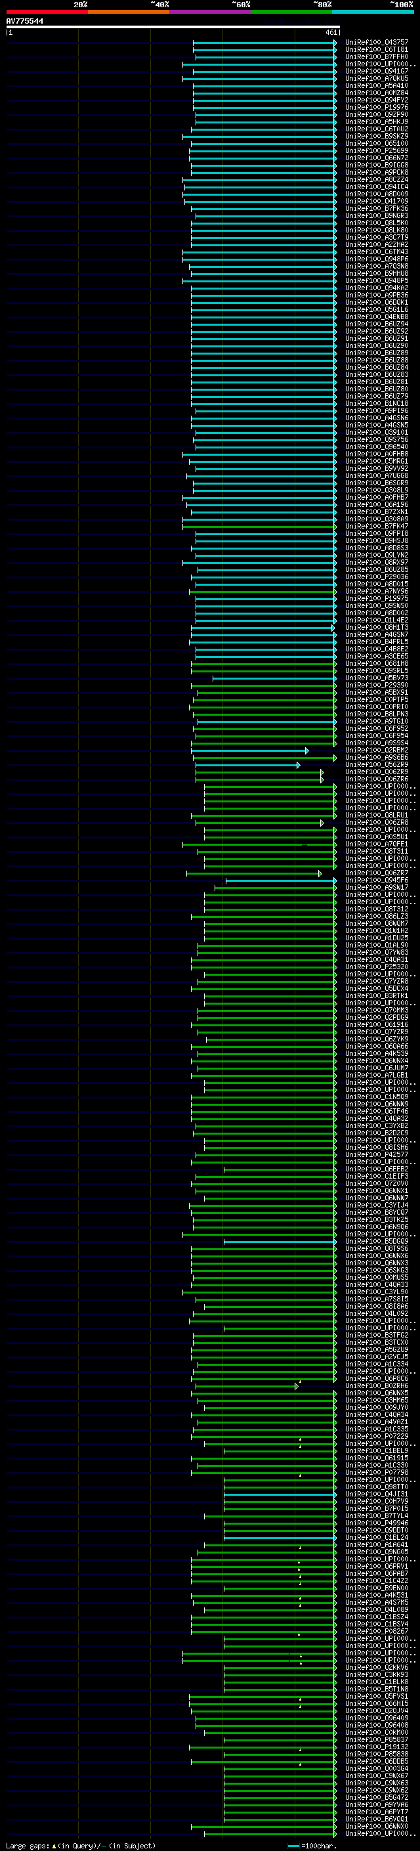Image resolution: width=420 pixels, height=1851 pixels.
Task: Open hit UniRef100_Q94IG7
Action: pos(376,71)
